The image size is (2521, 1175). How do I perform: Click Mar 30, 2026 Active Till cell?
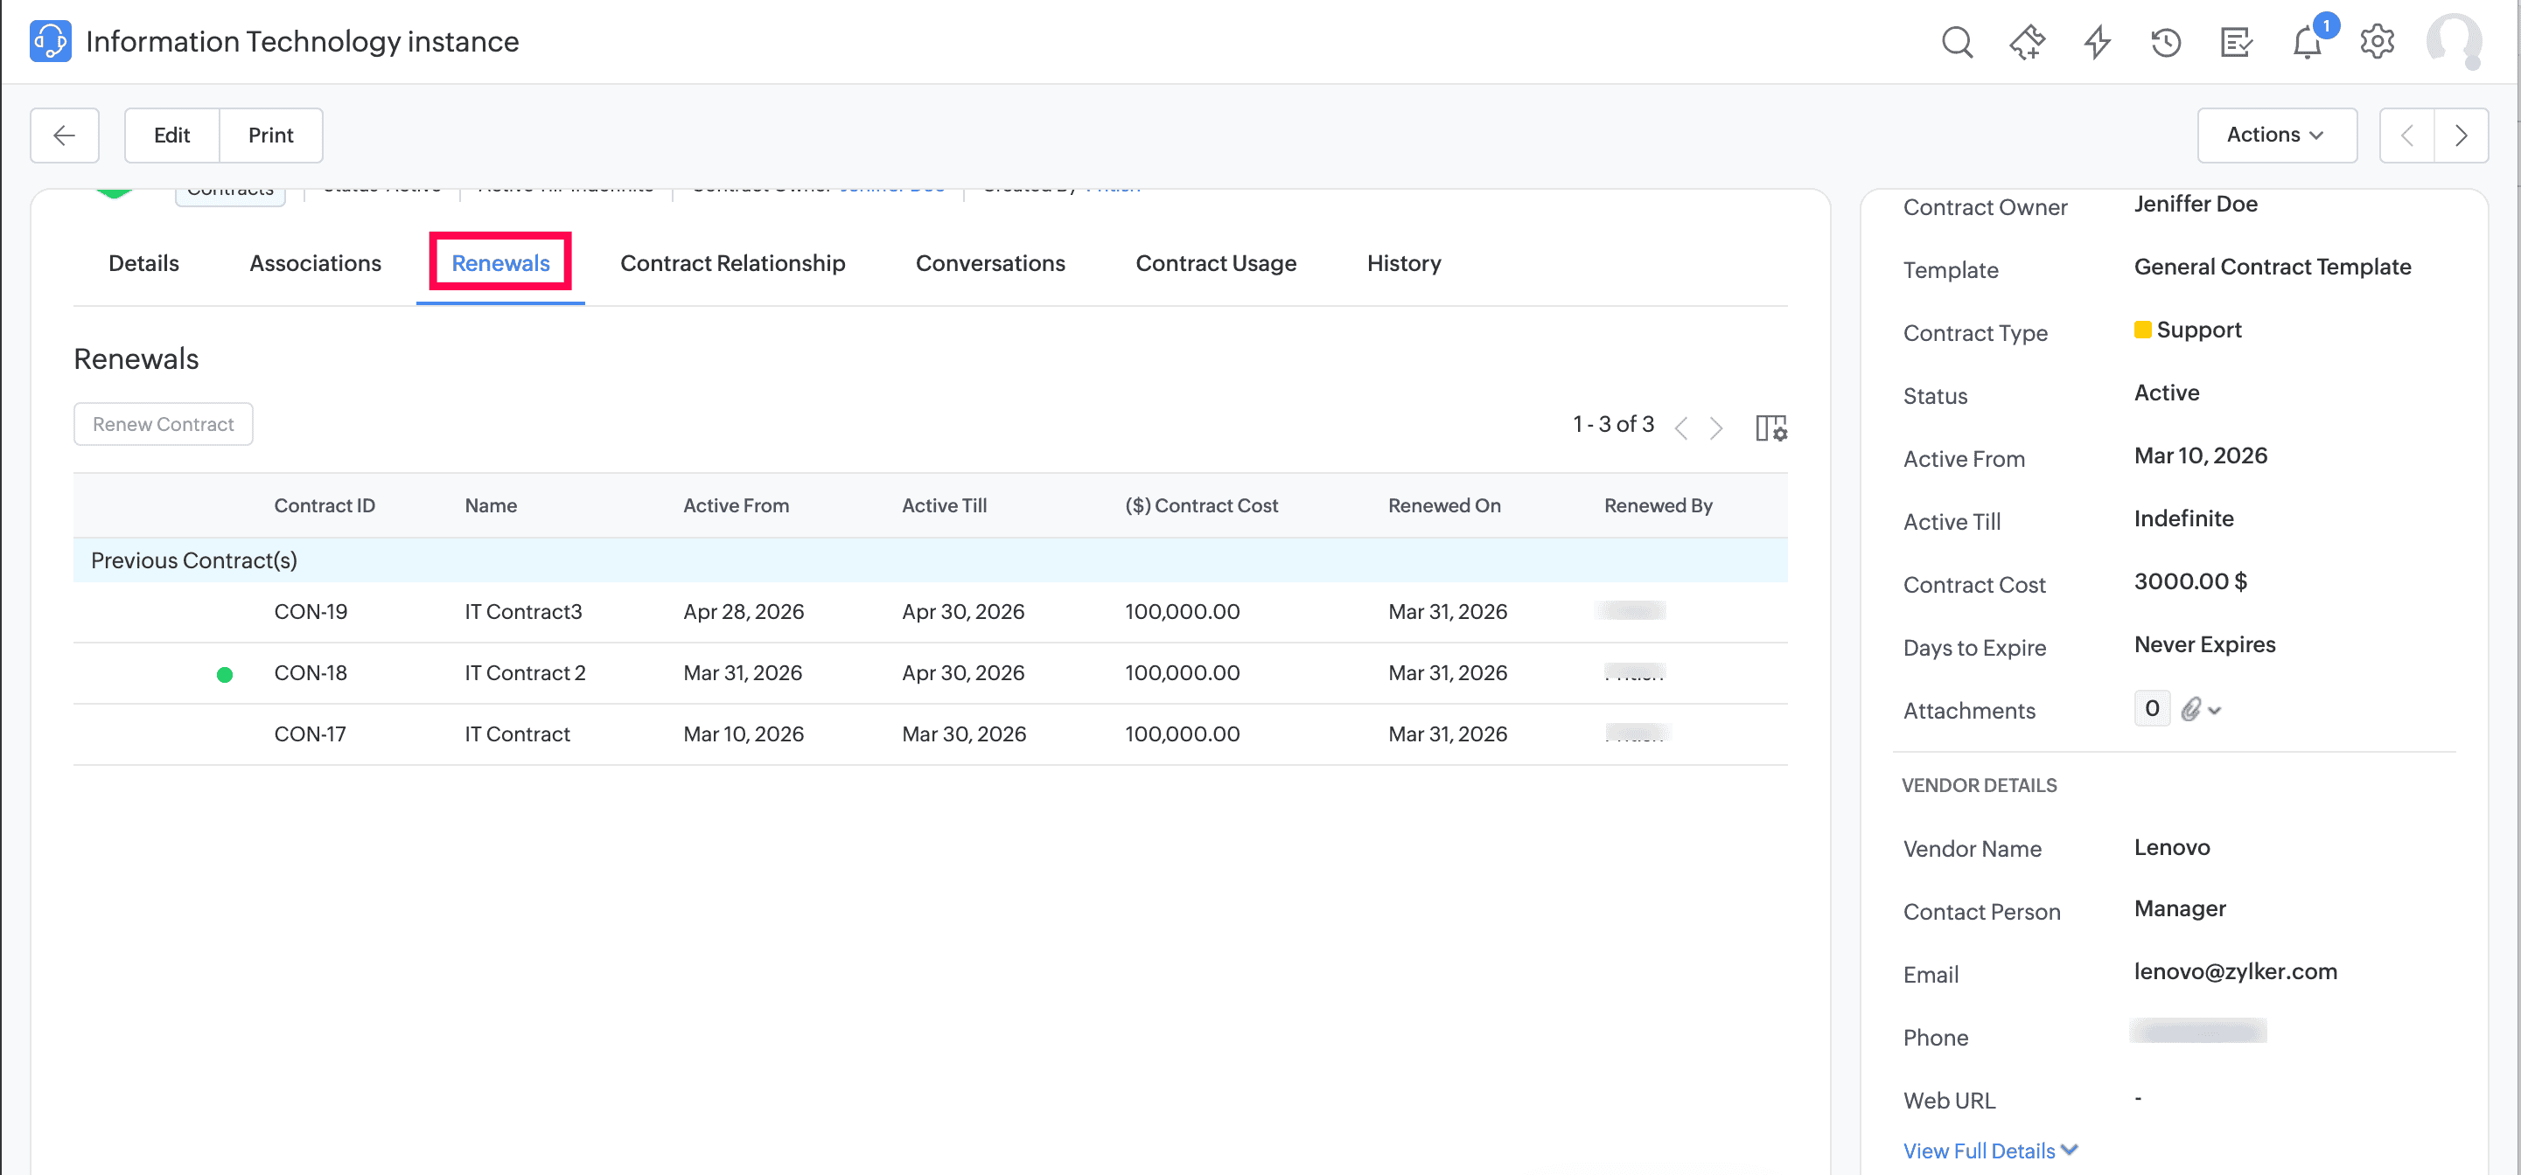pos(963,734)
